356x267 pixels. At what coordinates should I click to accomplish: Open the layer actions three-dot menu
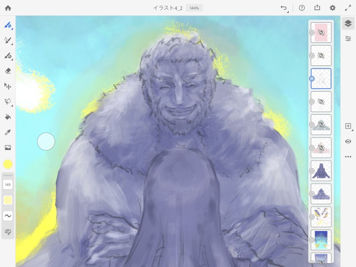point(348,157)
